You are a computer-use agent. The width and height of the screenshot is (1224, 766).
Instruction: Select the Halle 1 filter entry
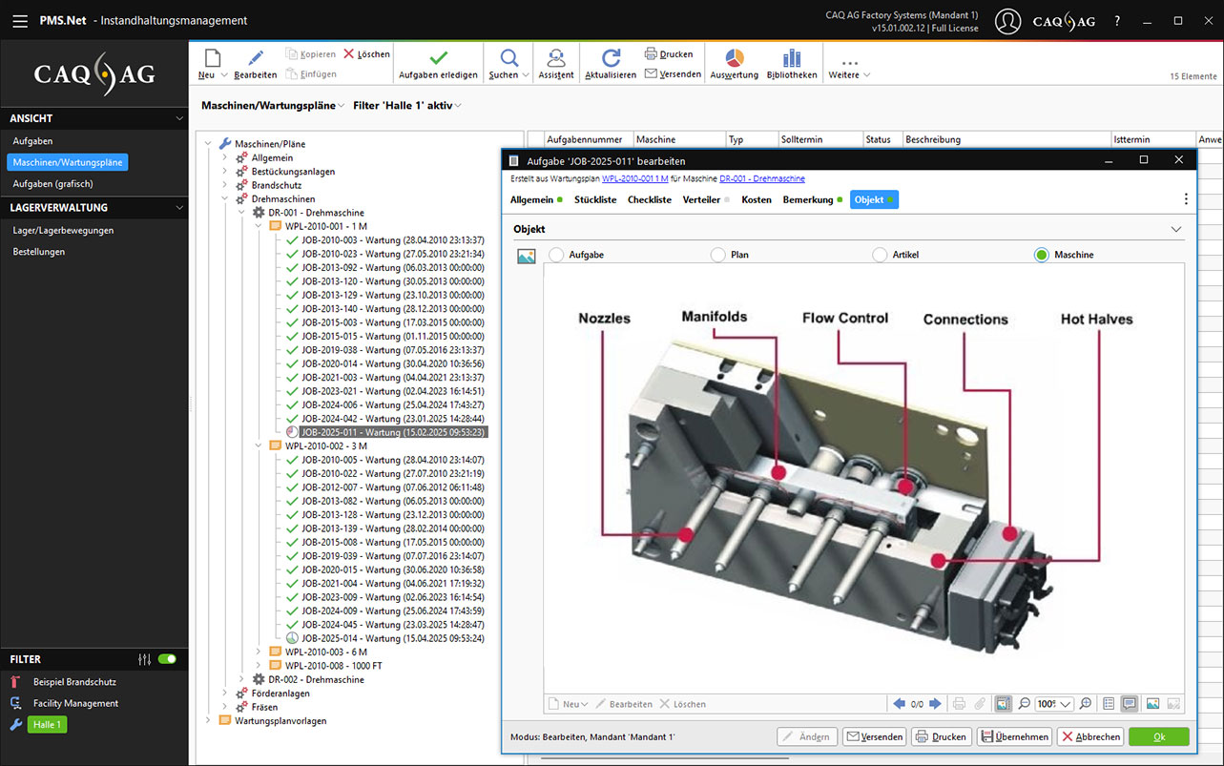(46, 725)
